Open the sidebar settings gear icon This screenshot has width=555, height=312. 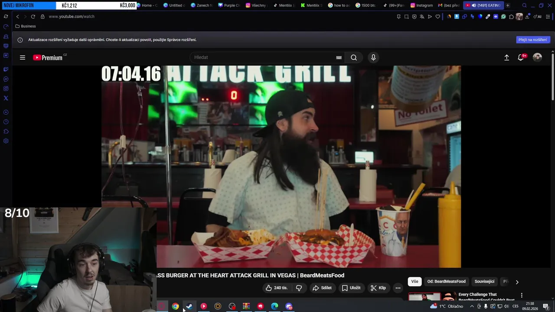click(x=6, y=141)
